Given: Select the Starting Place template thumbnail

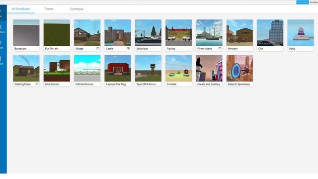Looking at the screenshot, I should 26,69.
